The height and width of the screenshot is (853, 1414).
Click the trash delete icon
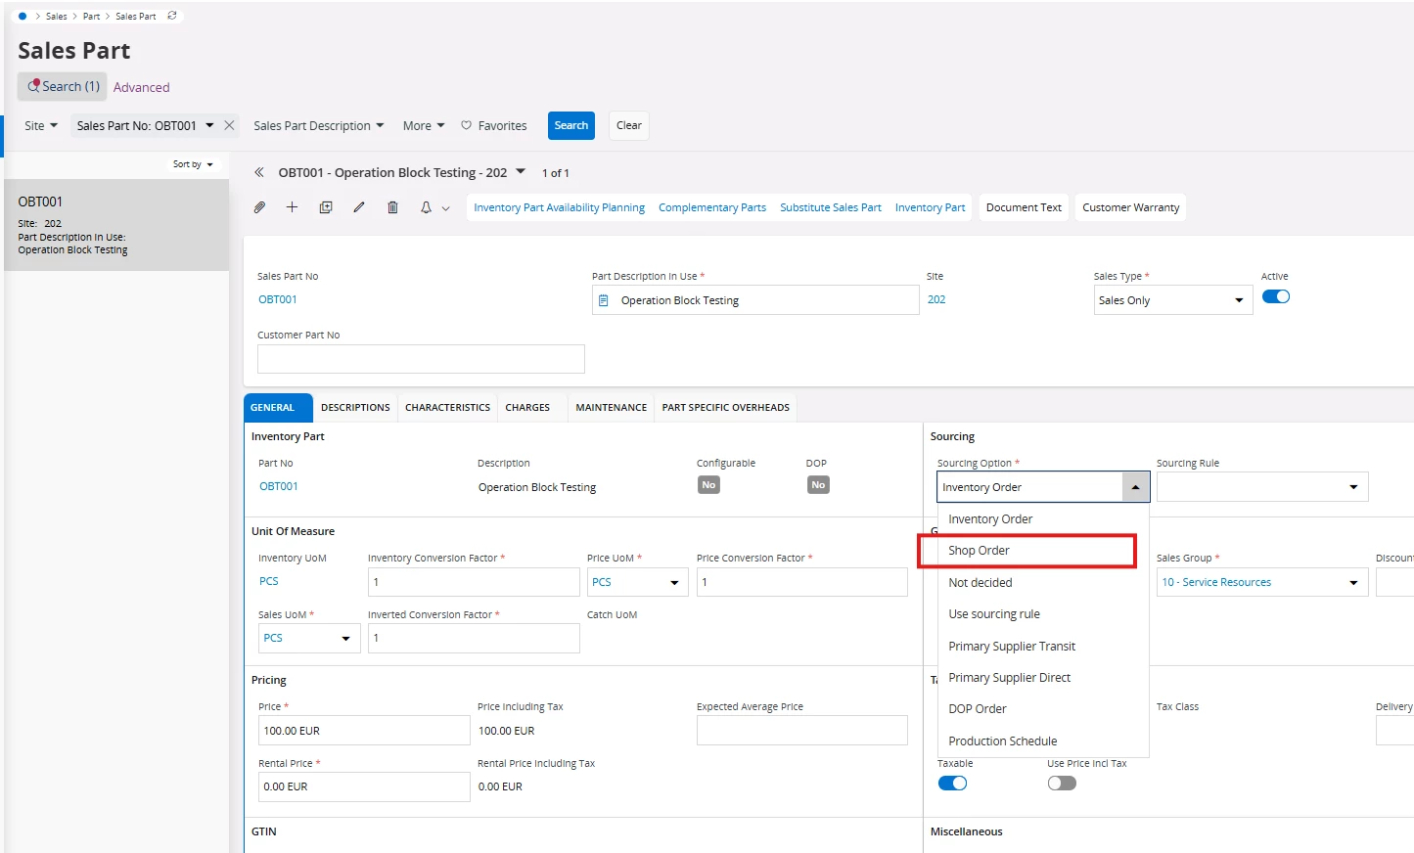tap(392, 207)
